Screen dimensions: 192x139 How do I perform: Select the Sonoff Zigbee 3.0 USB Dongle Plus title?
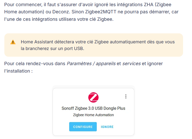coord(93,108)
